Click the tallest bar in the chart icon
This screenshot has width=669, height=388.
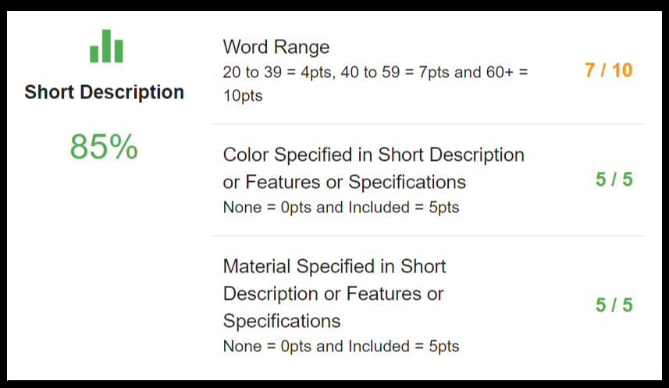coord(106,46)
